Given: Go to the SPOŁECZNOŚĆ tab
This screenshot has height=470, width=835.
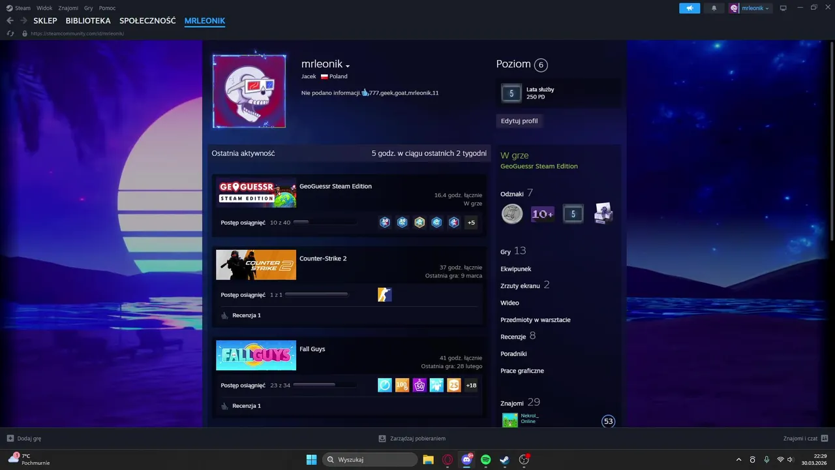Looking at the screenshot, I should click(x=147, y=21).
